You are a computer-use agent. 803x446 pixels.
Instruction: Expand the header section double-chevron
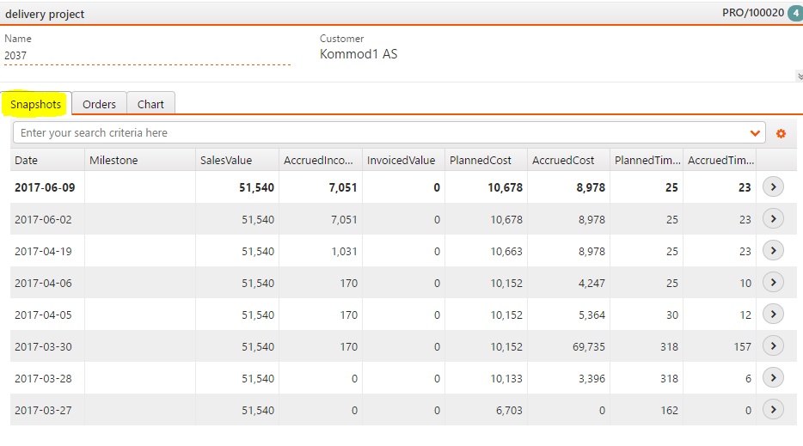click(x=800, y=76)
